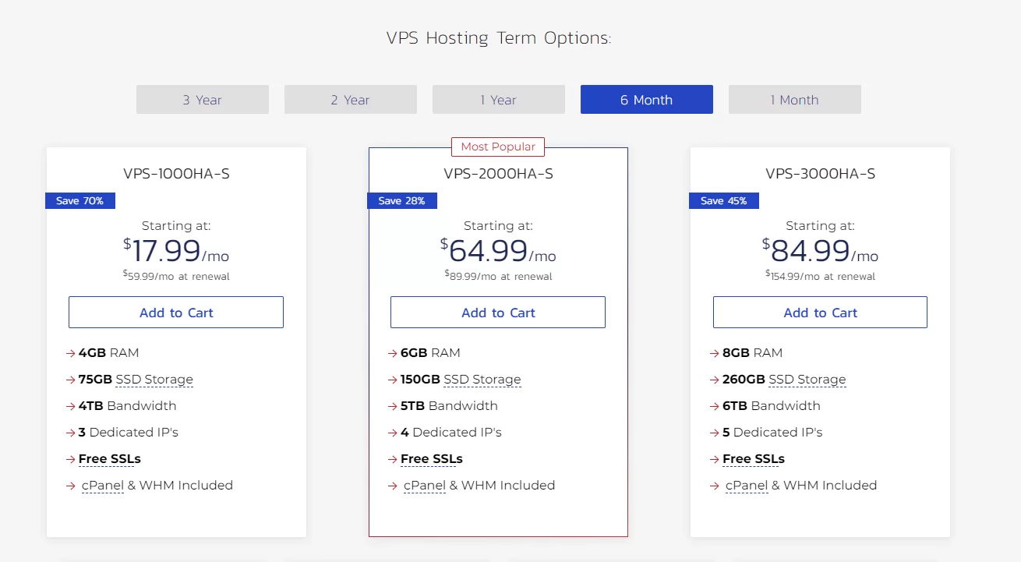
Task: Choose the 1 Year billing term
Action: 498,99
